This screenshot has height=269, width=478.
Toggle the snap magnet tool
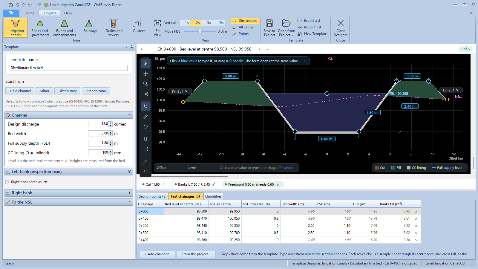click(x=145, y=106)
